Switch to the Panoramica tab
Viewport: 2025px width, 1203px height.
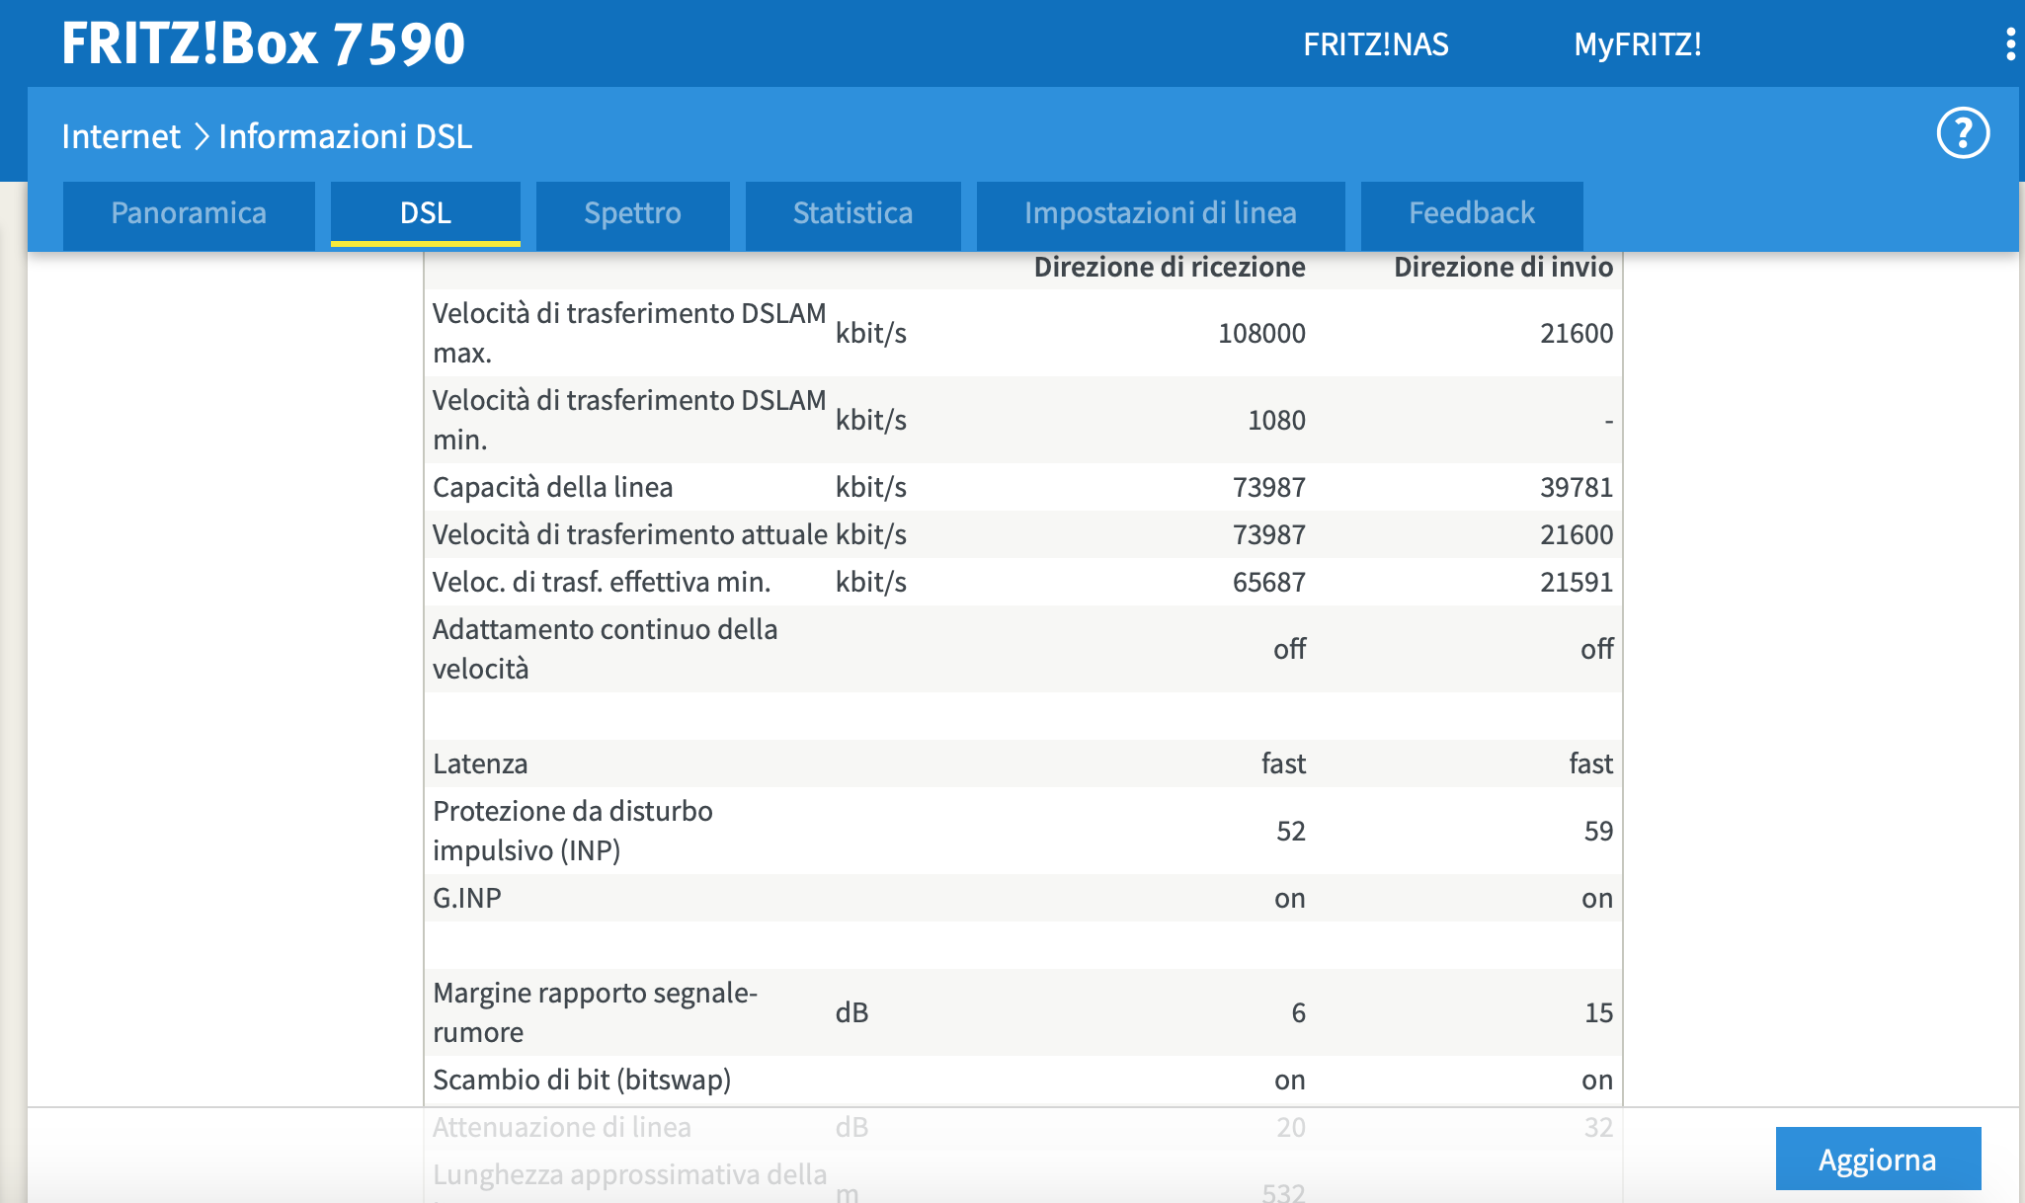click(189, 213)
